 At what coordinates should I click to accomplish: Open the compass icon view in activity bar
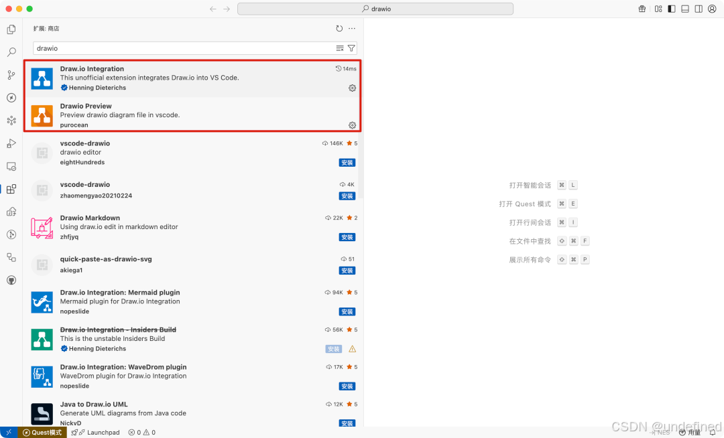[11, 98]
